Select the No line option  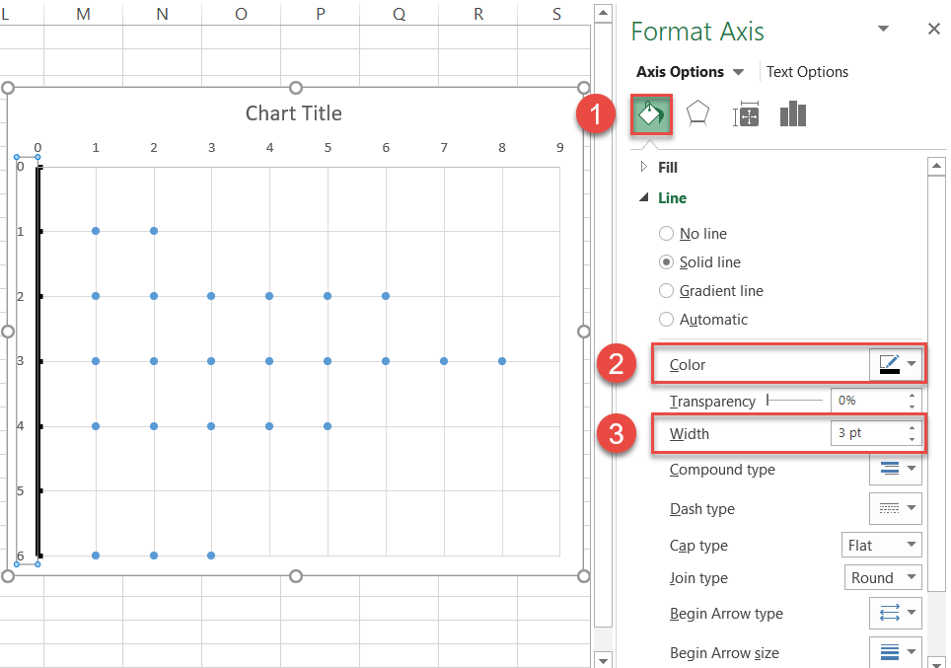coord(667,234)
